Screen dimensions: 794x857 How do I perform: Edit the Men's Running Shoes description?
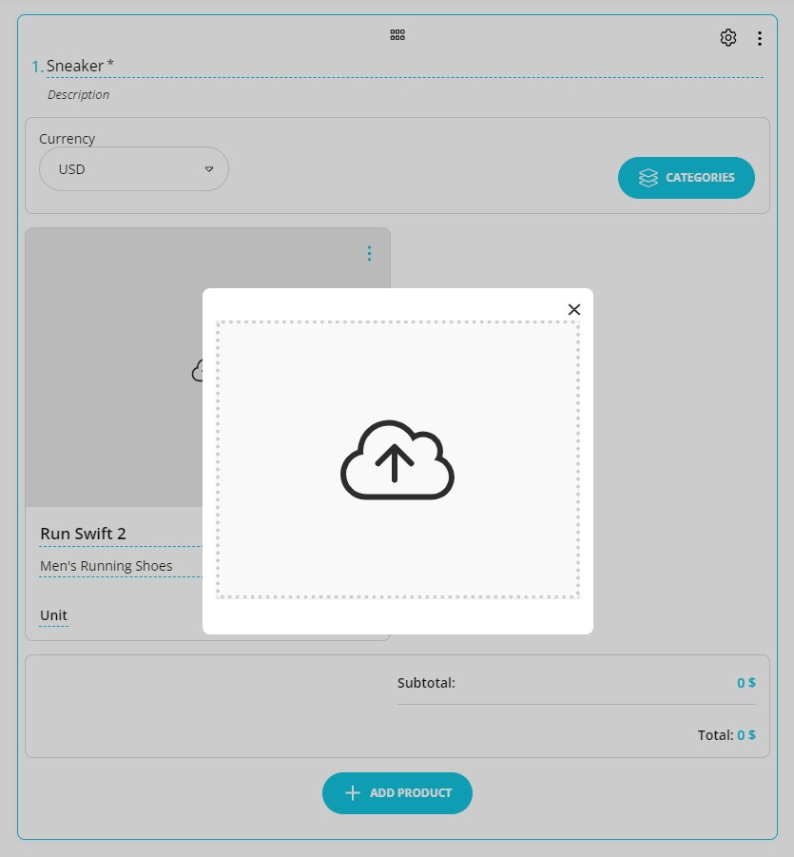point(107,566)
